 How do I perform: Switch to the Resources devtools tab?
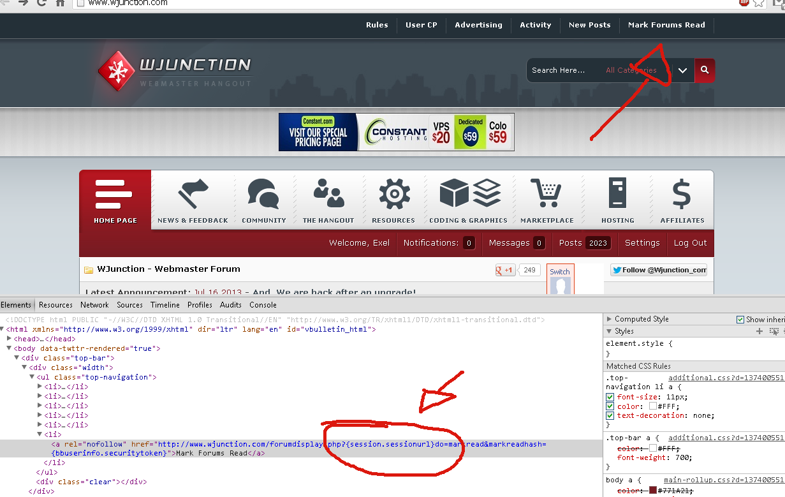(55, 305)
